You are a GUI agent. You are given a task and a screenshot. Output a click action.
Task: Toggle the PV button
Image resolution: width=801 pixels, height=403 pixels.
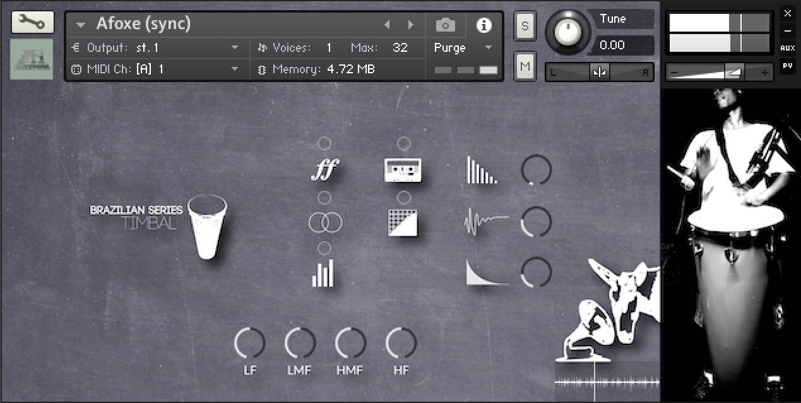(787, 66)
